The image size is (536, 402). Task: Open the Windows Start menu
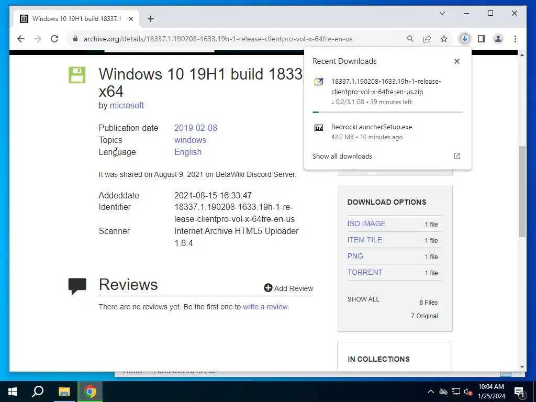[13, 392]
